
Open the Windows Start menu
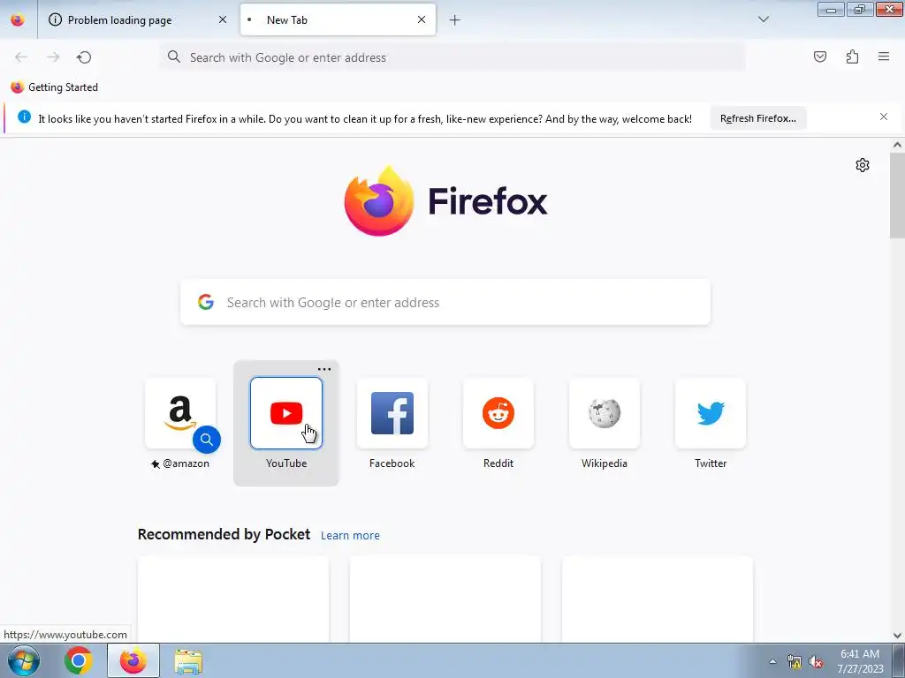[x=24, y=660]
